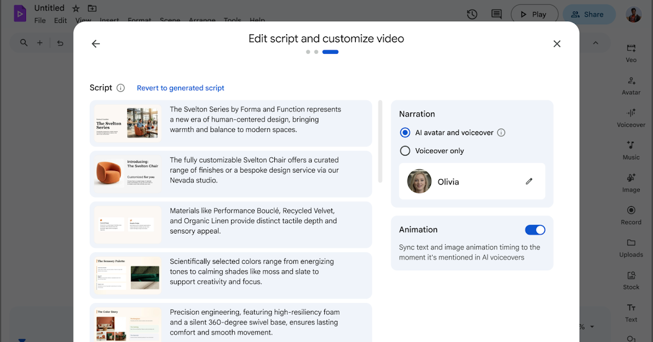The width and height of the screenshot is (653, 342).
Task: Open the Avatar sidebar tool
Action: click(631, 86)
